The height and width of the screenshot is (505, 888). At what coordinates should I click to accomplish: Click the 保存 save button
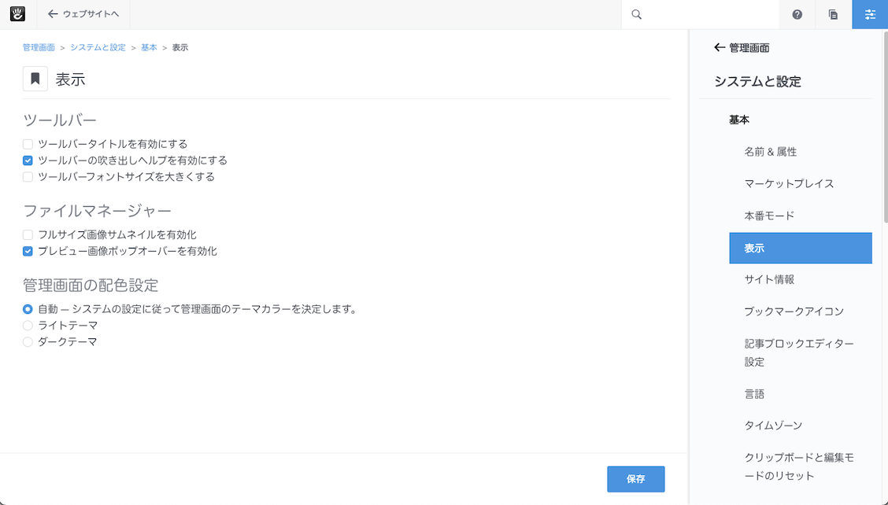(635, 479)
